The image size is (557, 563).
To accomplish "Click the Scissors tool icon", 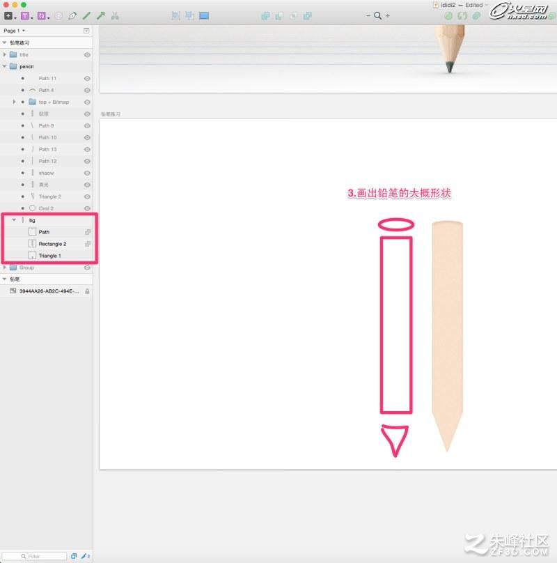I will pos(115,16).
